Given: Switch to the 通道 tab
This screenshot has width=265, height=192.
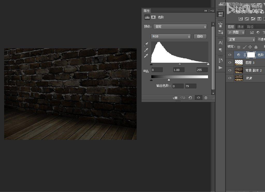Looking at the screenshot, I should point(240,27).
